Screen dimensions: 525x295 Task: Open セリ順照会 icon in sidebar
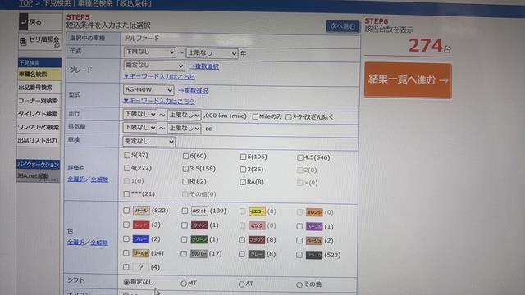tap(23, 41)
